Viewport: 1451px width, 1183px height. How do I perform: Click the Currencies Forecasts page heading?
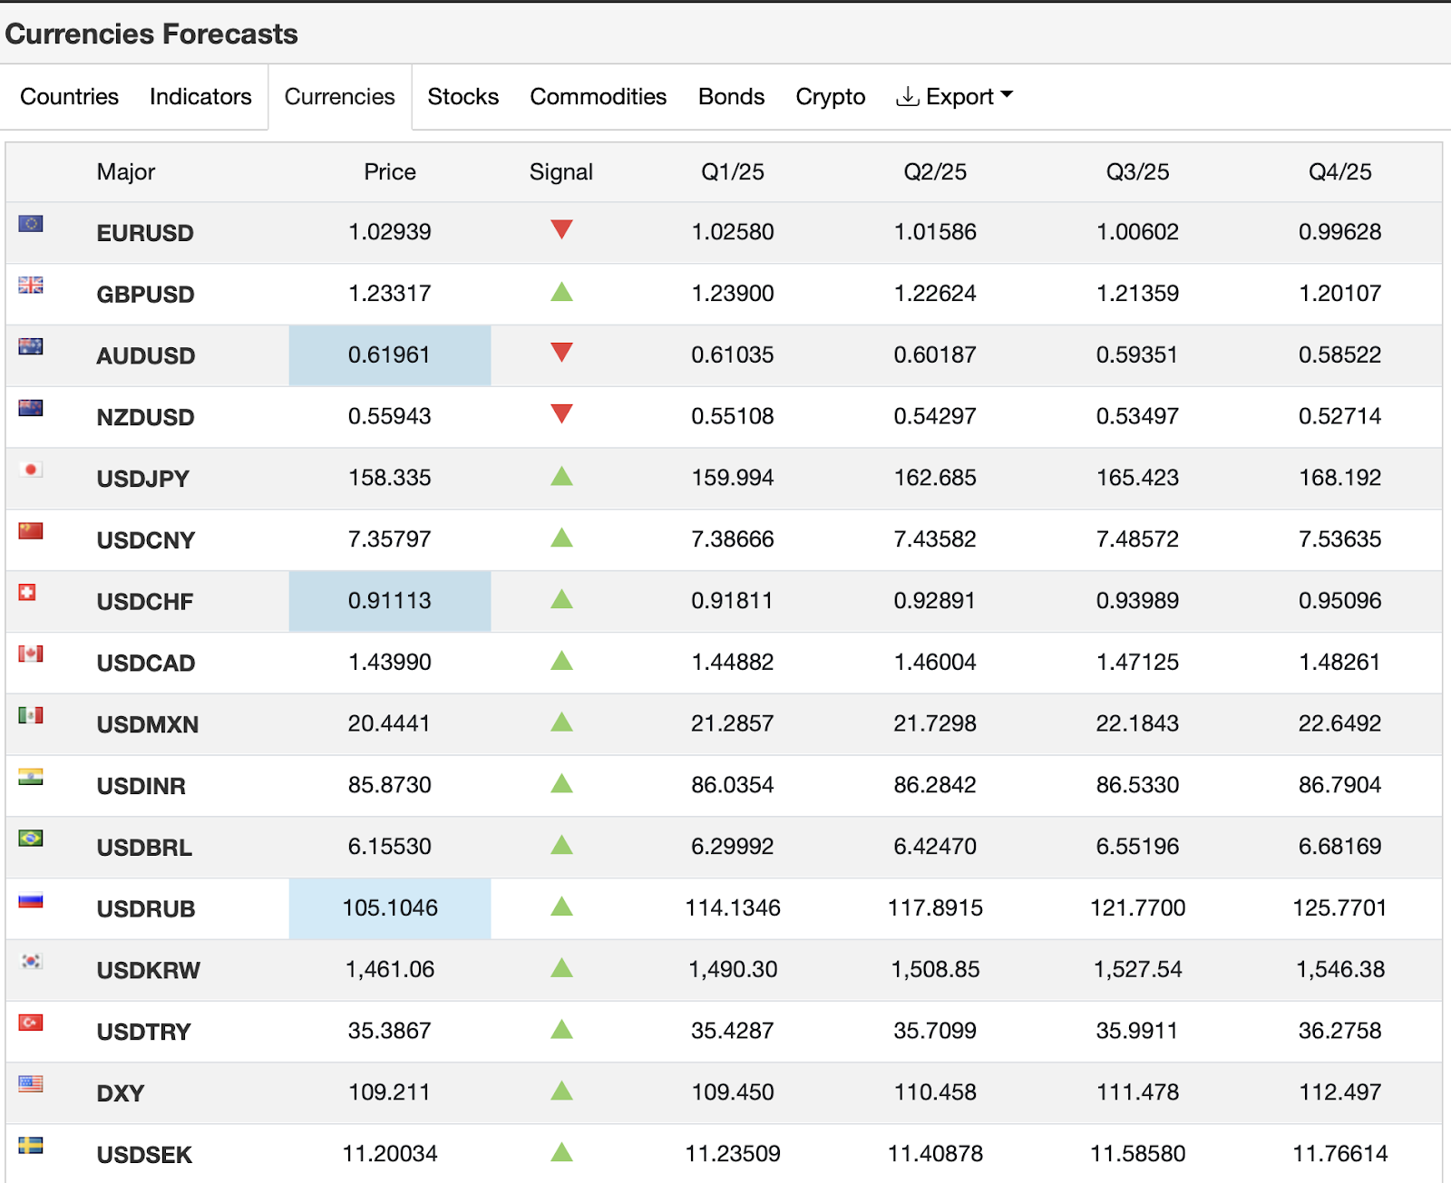[151, 34]
